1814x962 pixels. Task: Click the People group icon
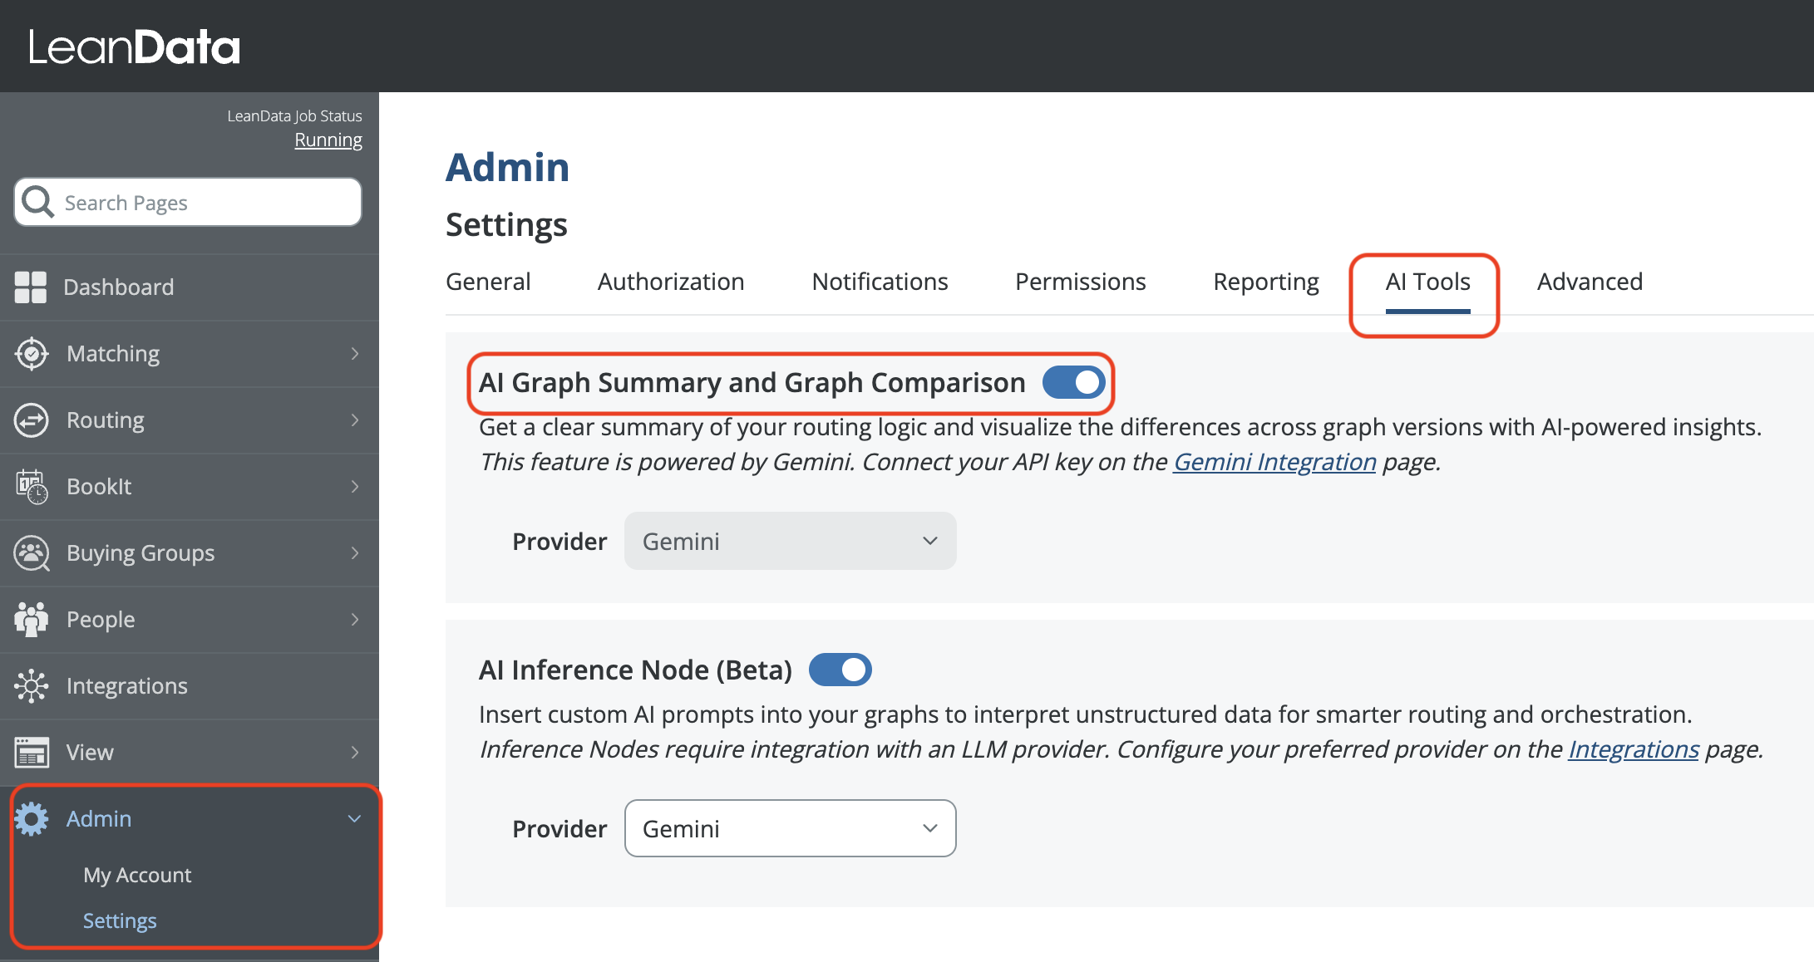tap(32, 620)
